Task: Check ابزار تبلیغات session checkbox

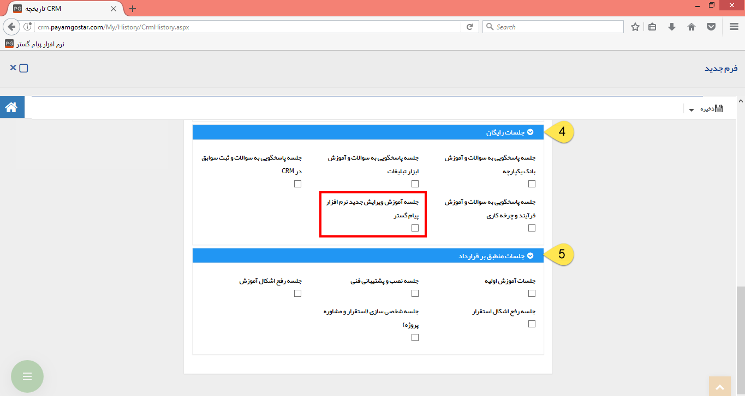Action: 415,184
